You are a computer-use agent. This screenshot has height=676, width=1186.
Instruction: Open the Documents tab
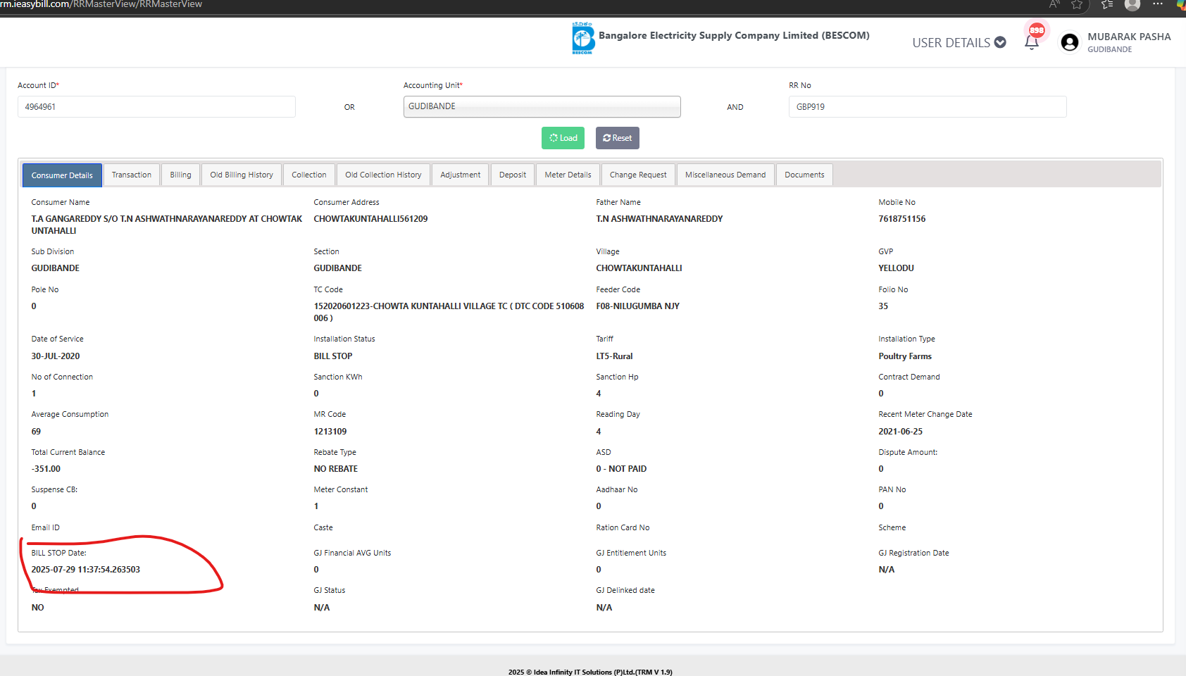click(x=804, y=175)
